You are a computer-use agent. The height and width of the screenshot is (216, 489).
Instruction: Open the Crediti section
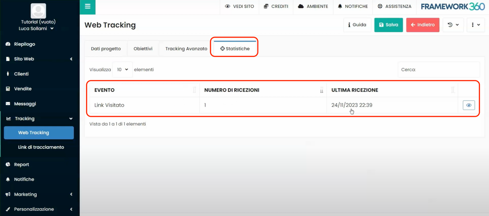click(276, 6)
